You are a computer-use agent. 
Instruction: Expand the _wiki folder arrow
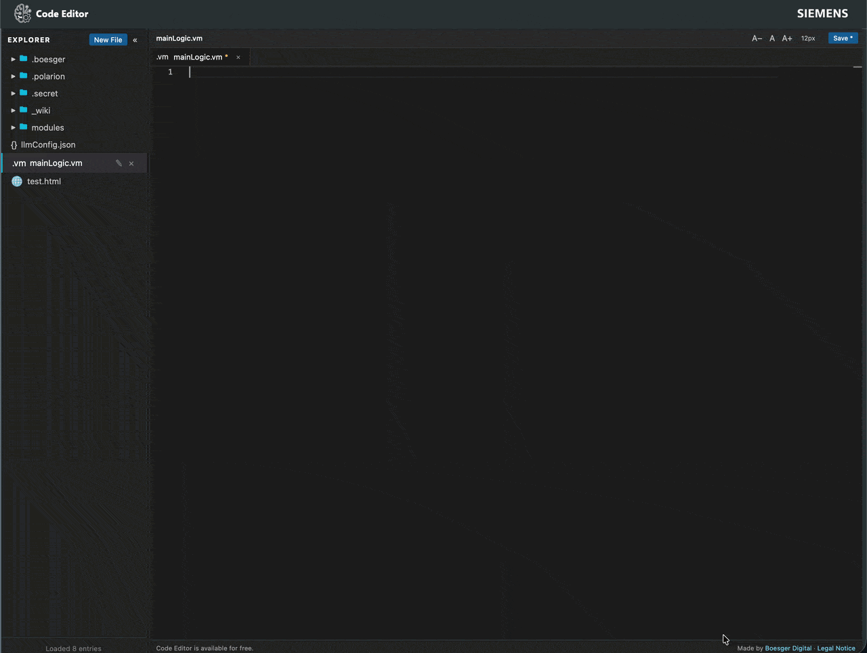pos(13,110)
